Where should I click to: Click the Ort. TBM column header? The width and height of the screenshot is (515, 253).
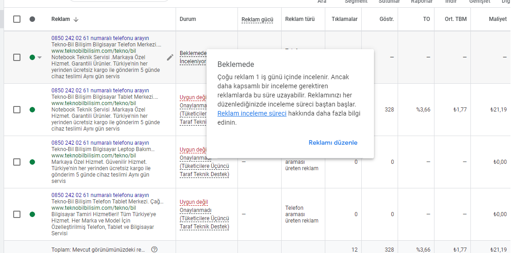(455, 19)
